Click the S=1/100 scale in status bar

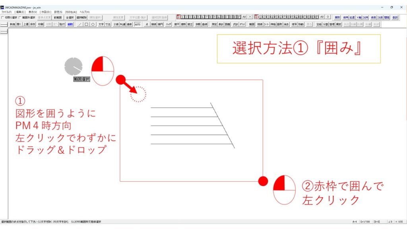pos(366,221)
